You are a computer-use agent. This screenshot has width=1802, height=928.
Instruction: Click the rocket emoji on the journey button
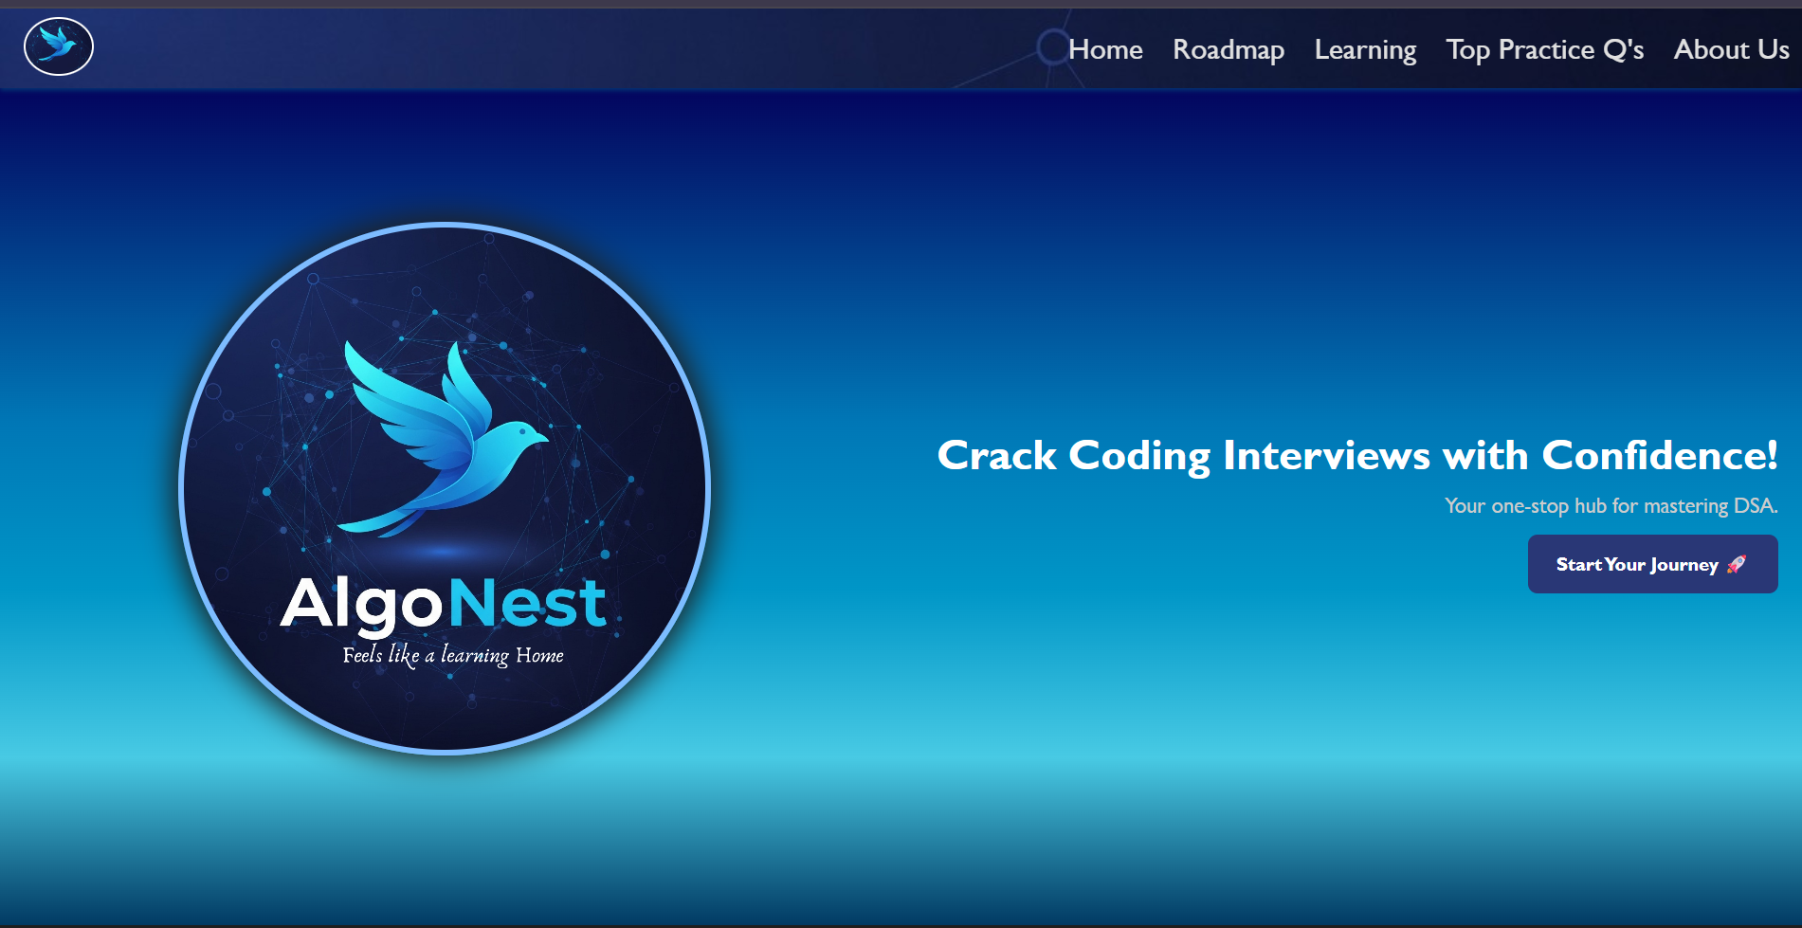click(x=1737, y=564)
